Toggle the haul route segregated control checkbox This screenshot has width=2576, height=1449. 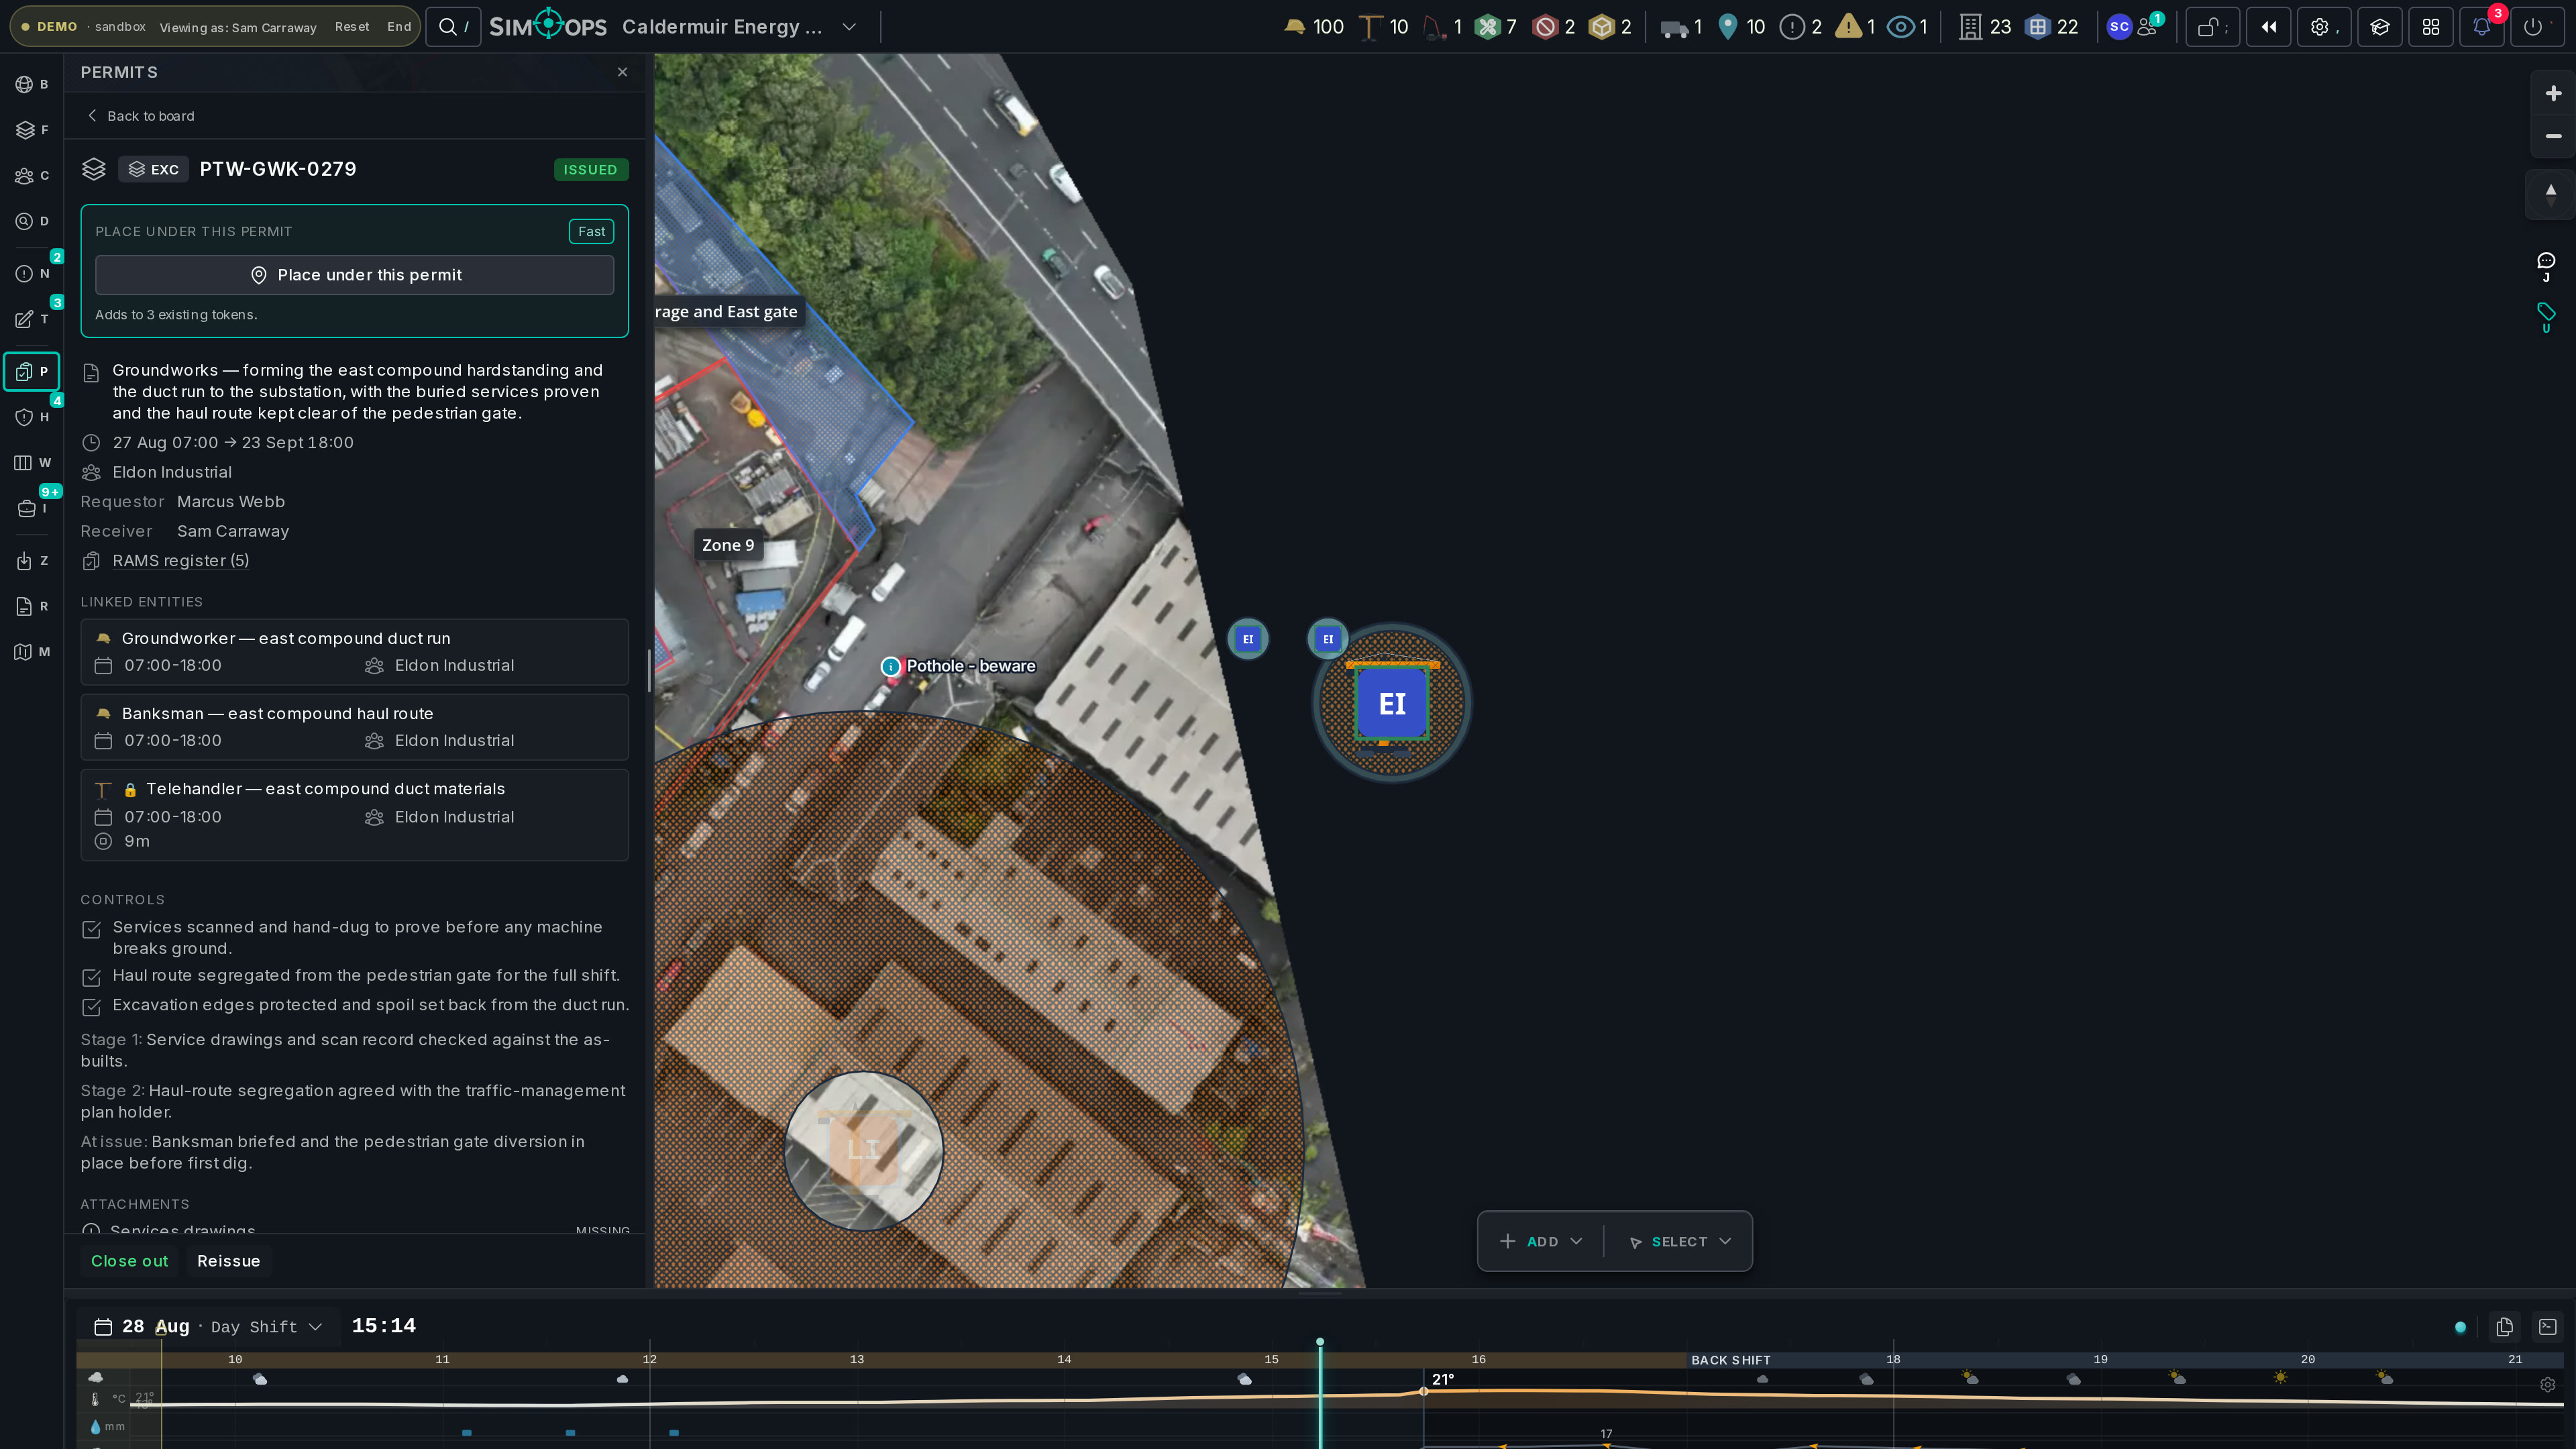(x=91, y=977)
